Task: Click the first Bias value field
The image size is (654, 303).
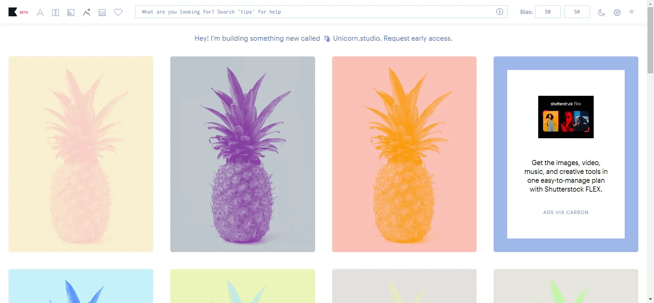Action: 548,12
